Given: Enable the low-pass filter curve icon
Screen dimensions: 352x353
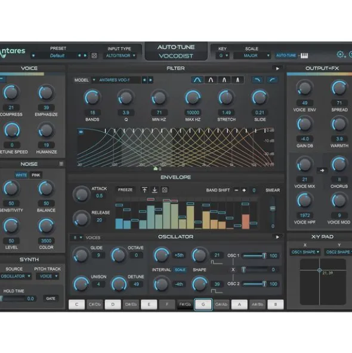Looking at the screenshot, I should coord(257,79).
